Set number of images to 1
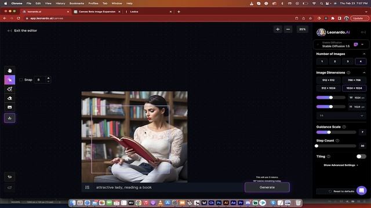The image size is (371, 208). pyautogui.click(x=322, y=62)
